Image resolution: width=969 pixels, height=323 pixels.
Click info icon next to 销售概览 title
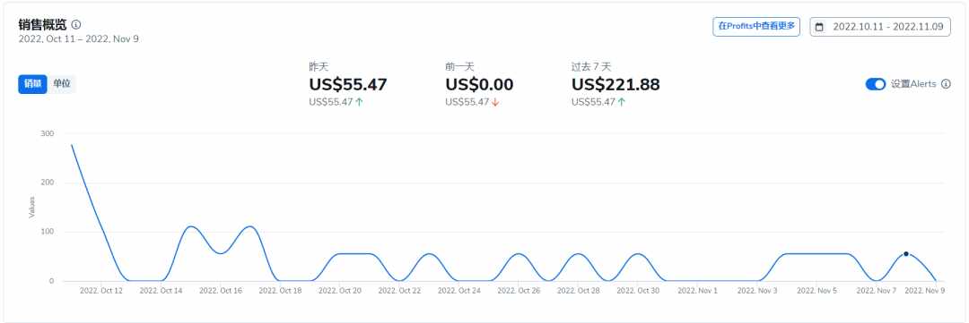tap(76, 25)
